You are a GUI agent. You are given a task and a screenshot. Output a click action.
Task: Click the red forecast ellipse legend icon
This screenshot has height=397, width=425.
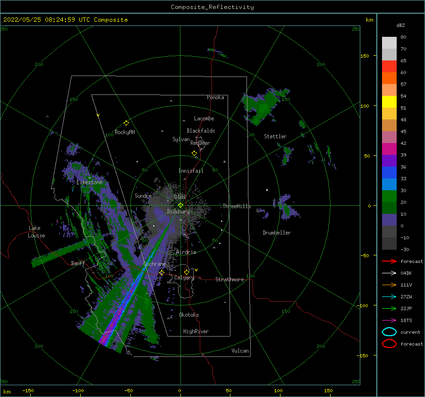click(x=389, y=344)
